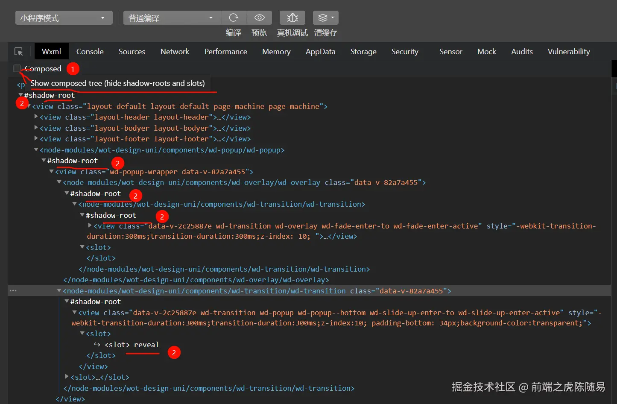Collapse the wd-overlay component node

(59, 182)
